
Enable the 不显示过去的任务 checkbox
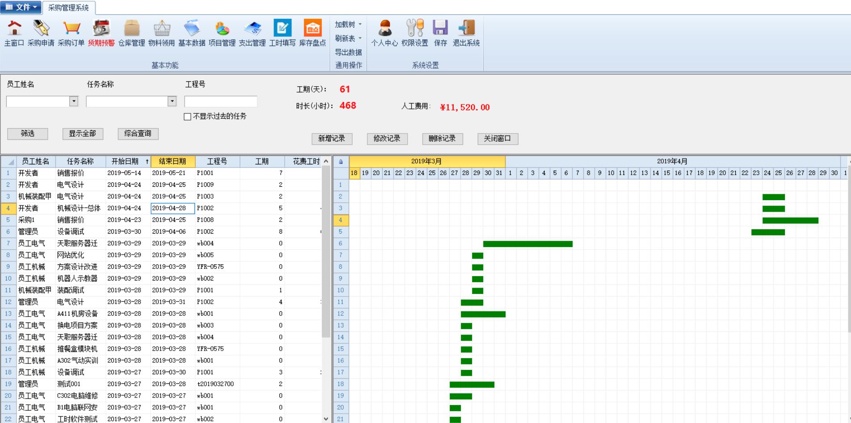point(188,117)
